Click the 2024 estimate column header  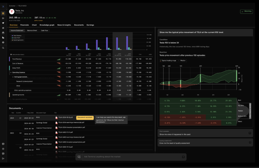click(x=118, y=54)
